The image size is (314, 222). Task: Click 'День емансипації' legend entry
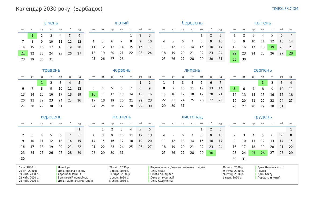(x=162, y=177)
